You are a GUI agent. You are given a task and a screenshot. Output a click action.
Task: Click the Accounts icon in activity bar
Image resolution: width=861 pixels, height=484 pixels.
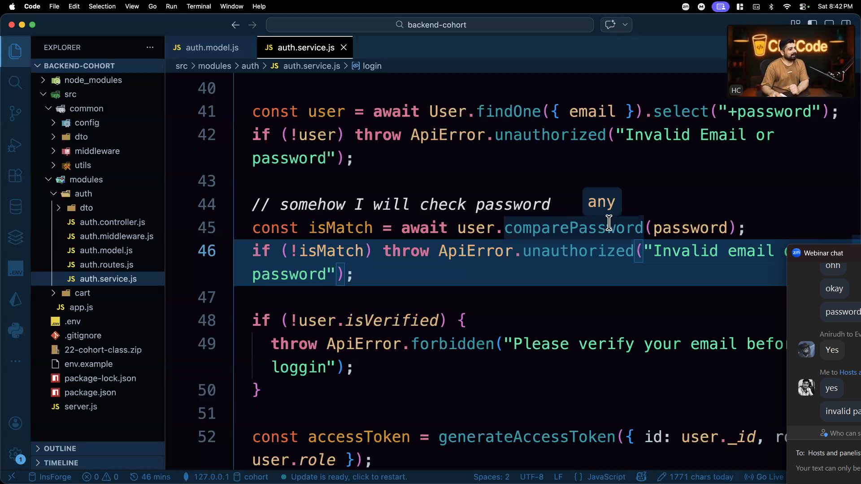[15, 423]
